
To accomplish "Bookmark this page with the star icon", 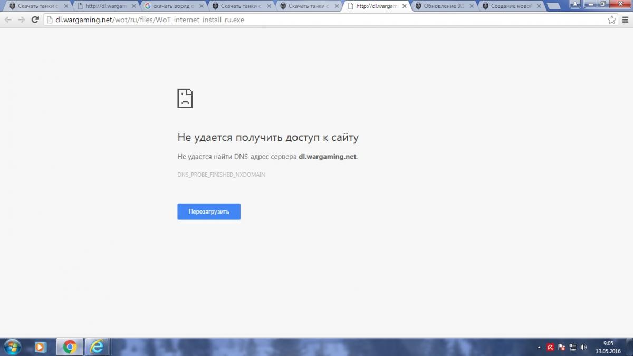I will 611,20.
